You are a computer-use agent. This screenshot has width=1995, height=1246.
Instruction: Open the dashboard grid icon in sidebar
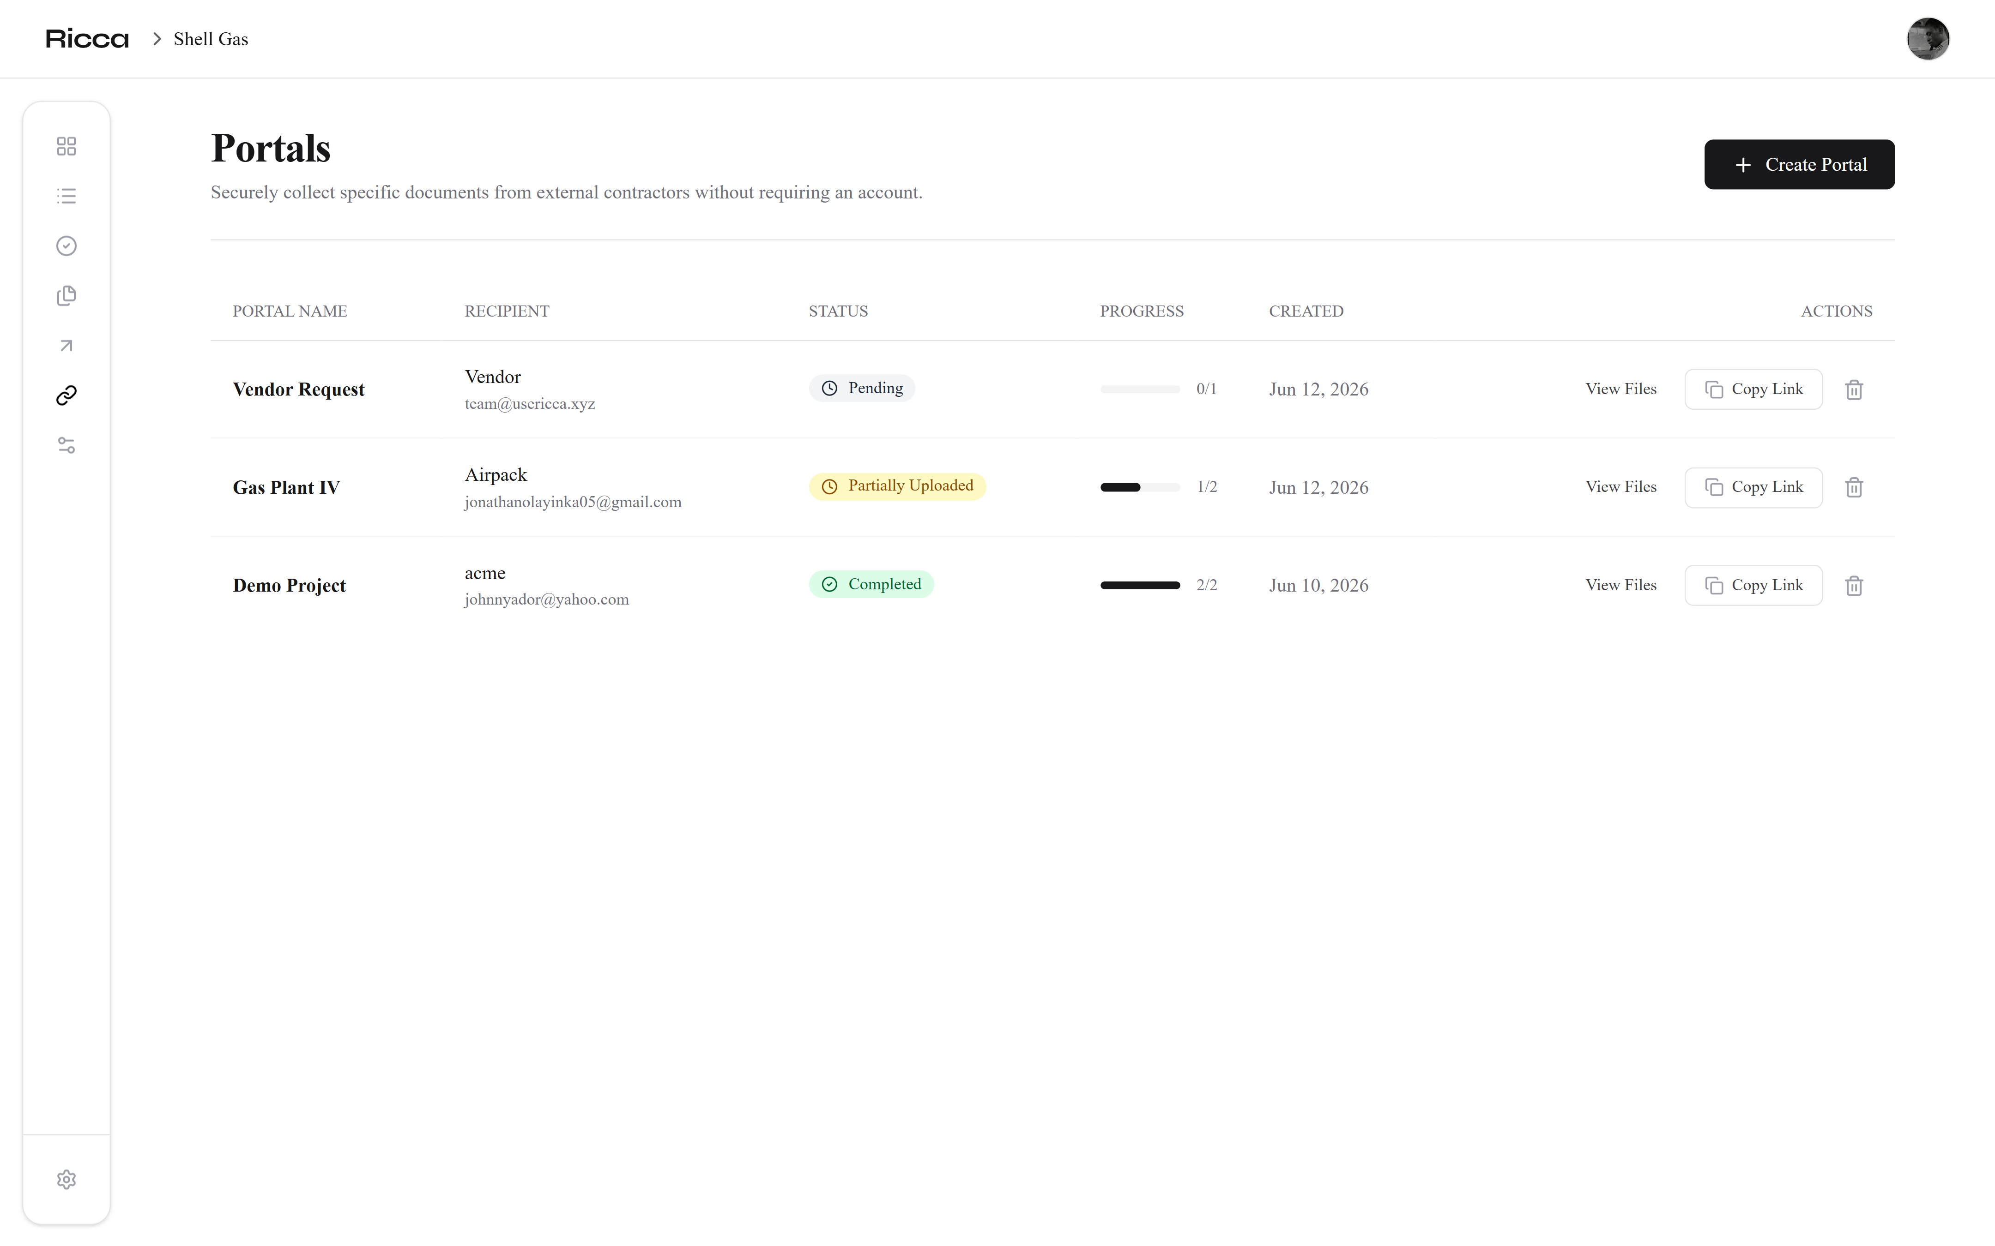[x=66, y=146]
